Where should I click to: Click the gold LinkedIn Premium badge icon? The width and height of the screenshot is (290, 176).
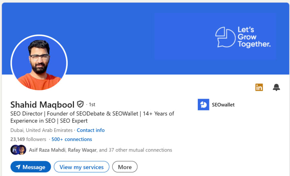[259, 87]
